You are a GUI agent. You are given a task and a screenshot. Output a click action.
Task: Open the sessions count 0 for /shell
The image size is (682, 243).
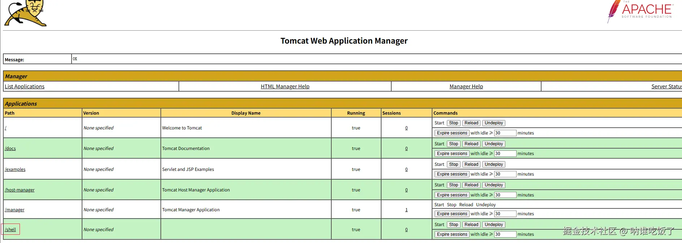tap(406, 230)
